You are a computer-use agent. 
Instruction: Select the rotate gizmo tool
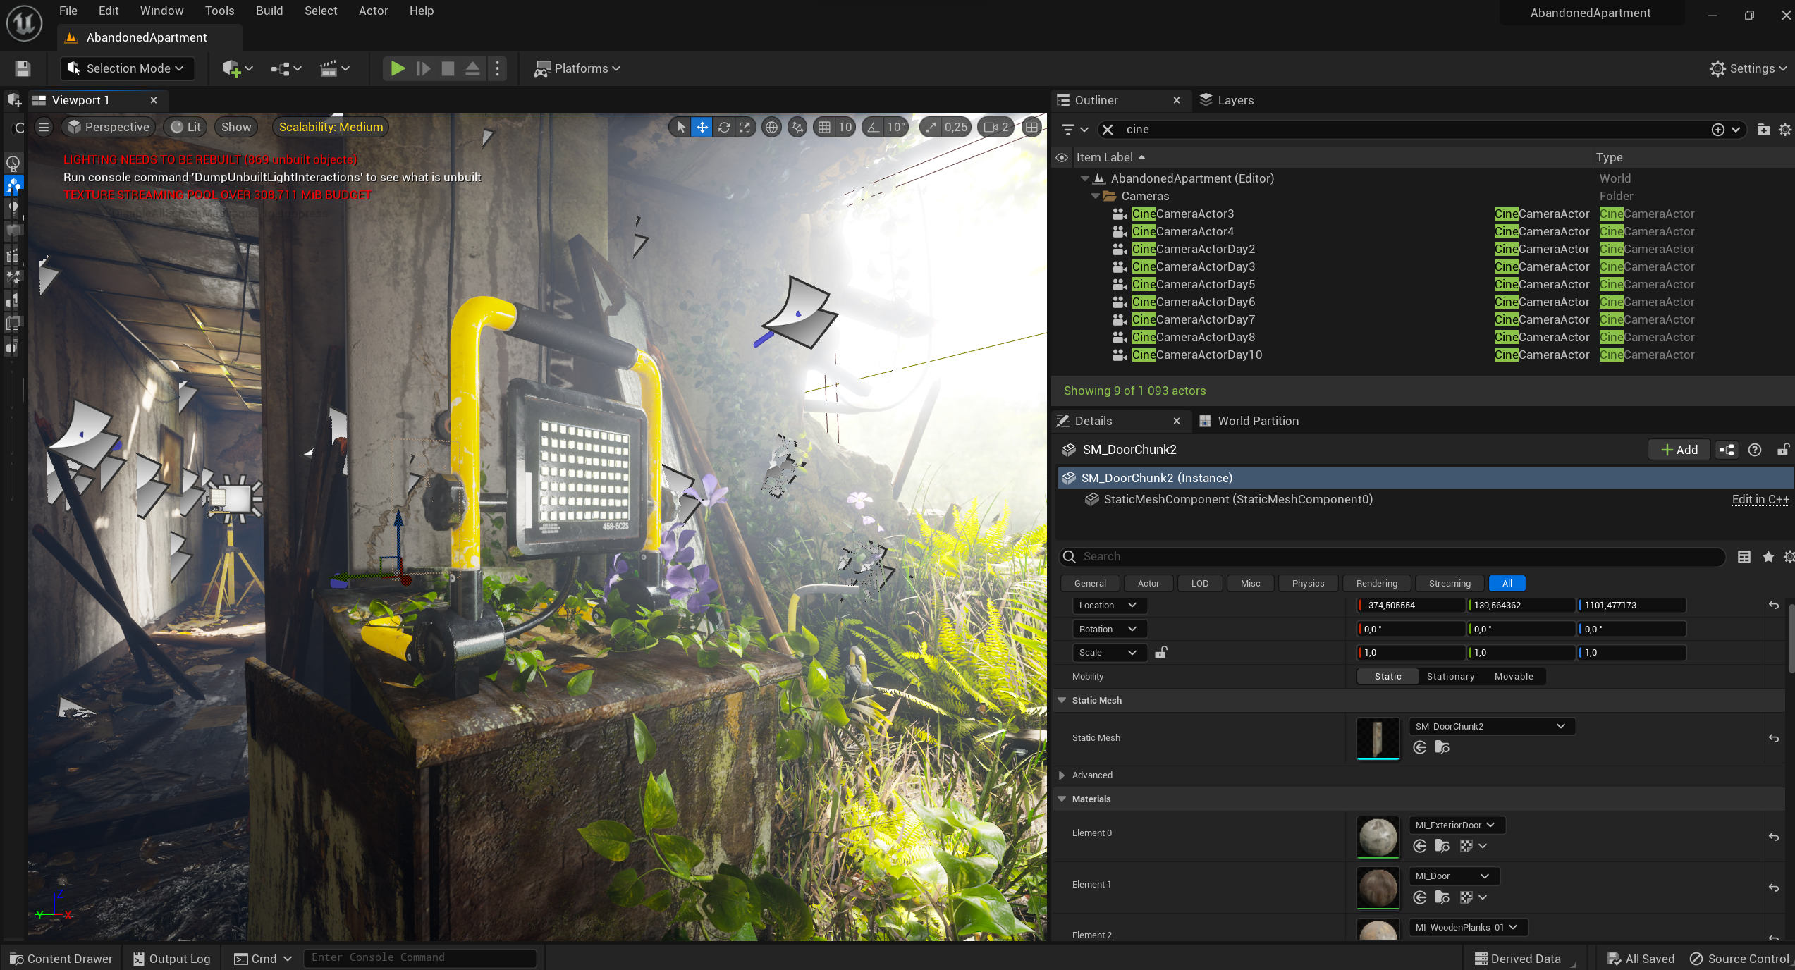pos(724,127)
